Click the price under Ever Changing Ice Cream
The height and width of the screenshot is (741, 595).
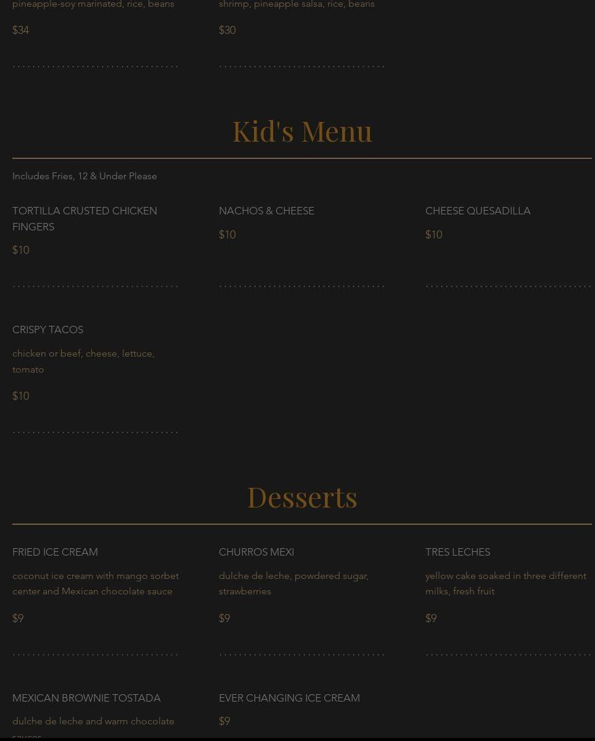point(224,721)
